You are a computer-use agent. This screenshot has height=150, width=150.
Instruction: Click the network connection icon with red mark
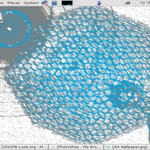(x=45, y=3)
